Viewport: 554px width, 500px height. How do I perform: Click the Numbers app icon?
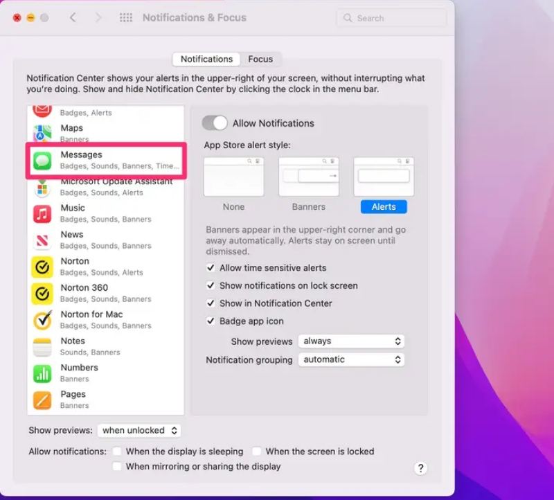(42, 373)
